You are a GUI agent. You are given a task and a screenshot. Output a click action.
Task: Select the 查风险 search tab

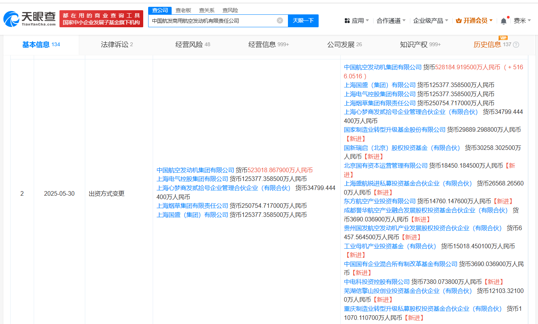tap(230, 10)
